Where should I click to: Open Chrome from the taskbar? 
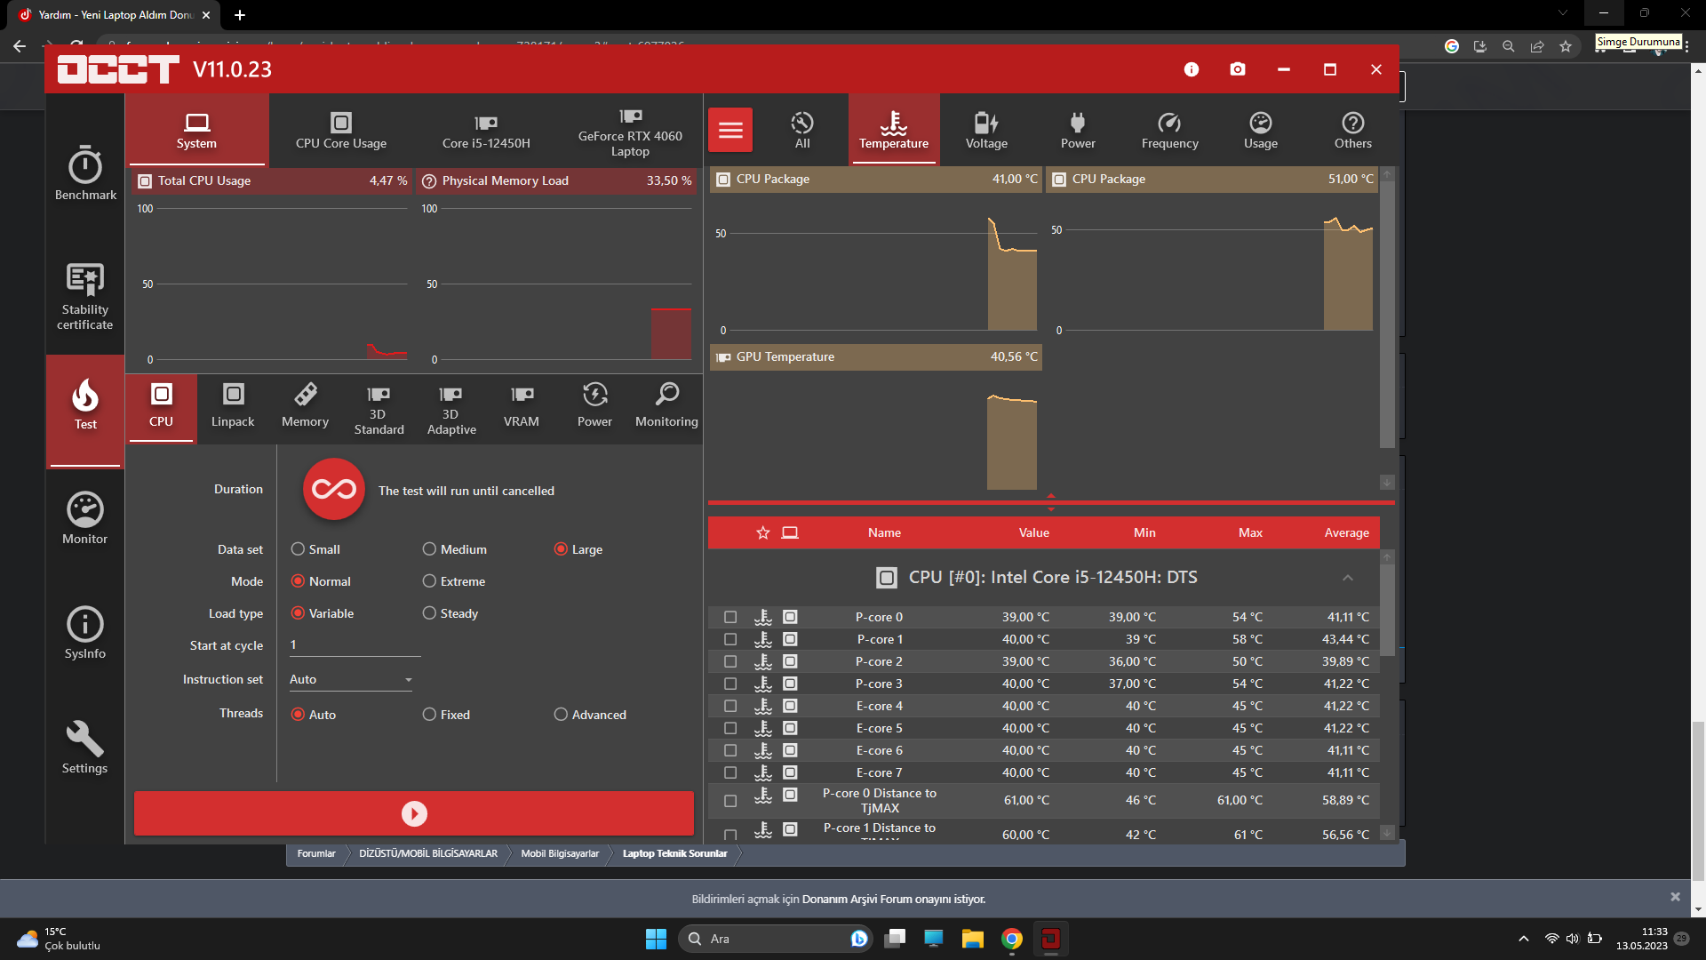click(x=1011, y=939)
